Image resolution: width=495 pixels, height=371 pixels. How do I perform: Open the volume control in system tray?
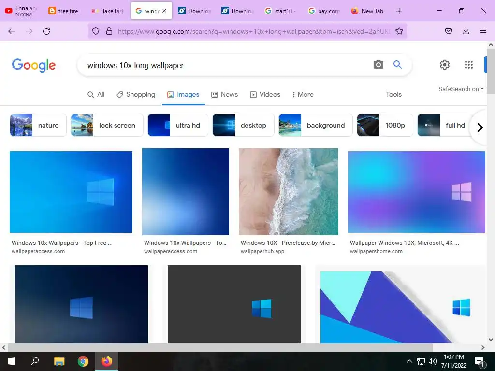point(433,361)
